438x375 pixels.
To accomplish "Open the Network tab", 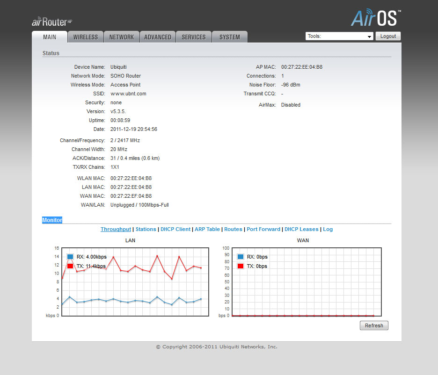I will (x=122, y=37).
